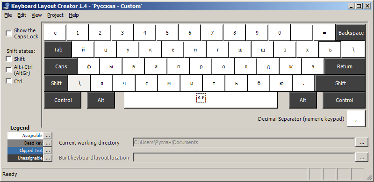374x182 pixels.
Task: Change the Dead key legend color
Action: tap(48, 143)
